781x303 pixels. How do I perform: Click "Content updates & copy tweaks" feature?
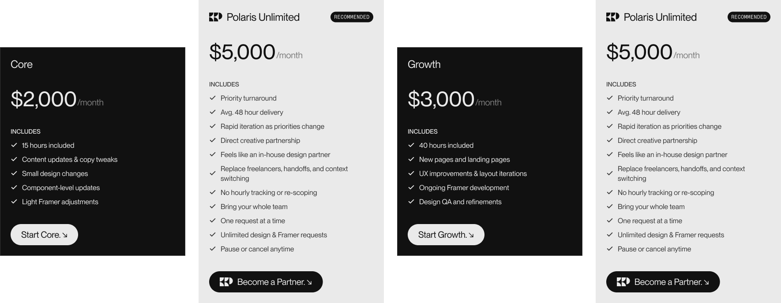tap(70, 159)
